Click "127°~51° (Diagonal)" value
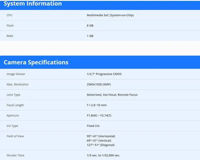This screenshot has width=200, height=160. 101,145
